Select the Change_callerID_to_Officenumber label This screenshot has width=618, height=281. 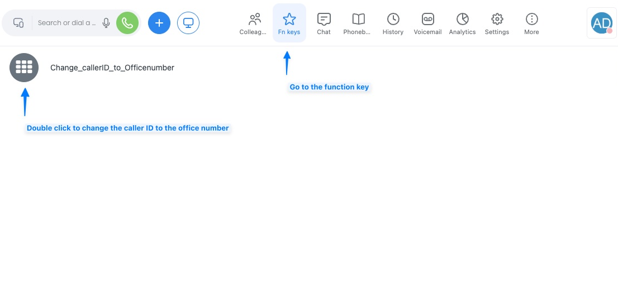tap(112, 68)
